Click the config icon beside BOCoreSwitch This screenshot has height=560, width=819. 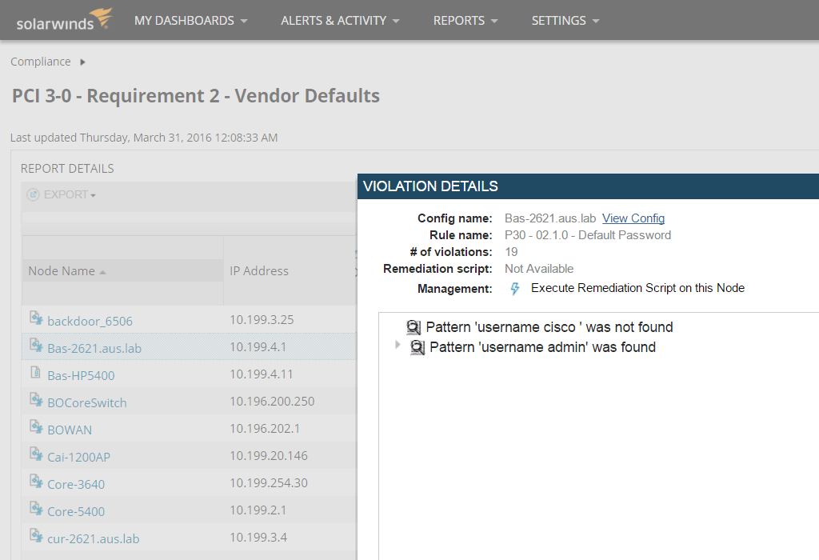[36, 399]
